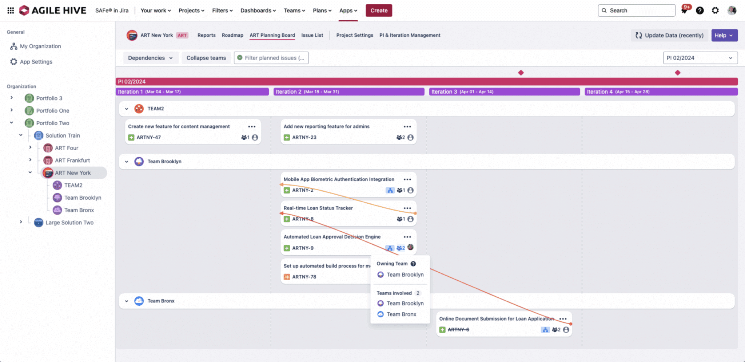Click the Collapse teams button
Viewport: 745px width, 362px height.
point(206,58)
